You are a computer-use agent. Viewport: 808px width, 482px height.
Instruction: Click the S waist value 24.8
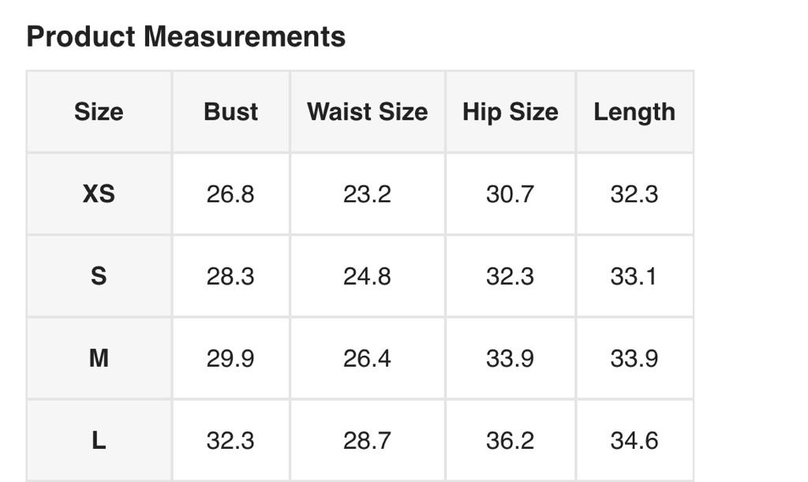coord(367,276)
